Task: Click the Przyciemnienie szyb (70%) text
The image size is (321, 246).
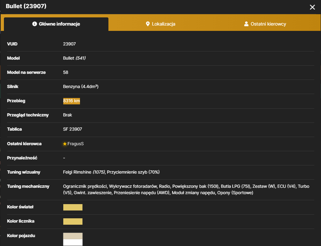Action: click(133, 172)
